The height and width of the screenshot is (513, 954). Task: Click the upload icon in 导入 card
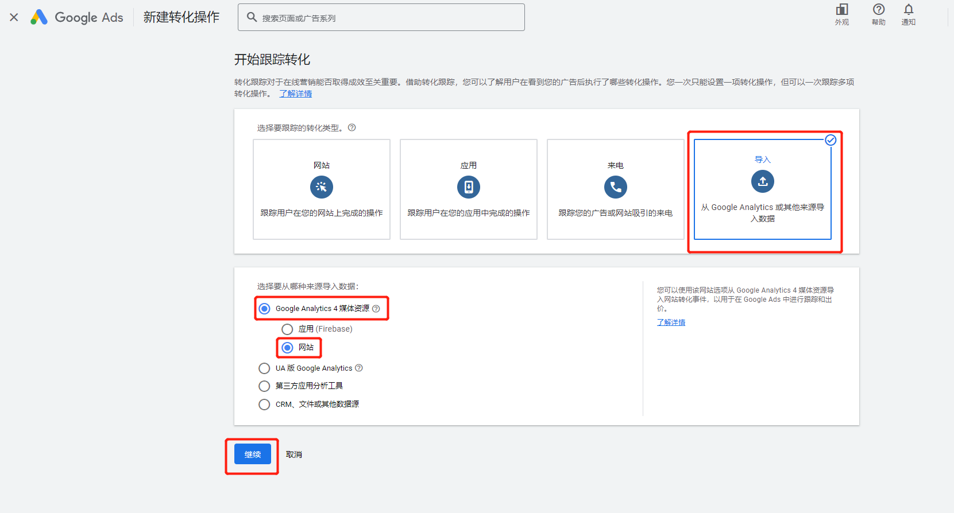(x=763, y=181)
